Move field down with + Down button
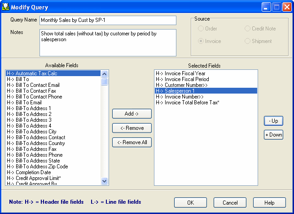Screen dimensions: 294x214 (x=273, y=135)
